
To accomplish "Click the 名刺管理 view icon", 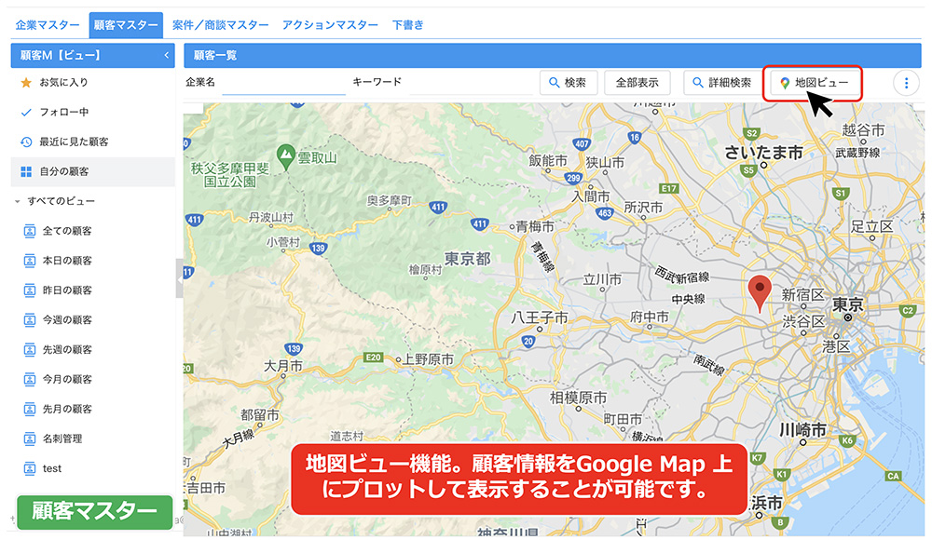I will pyautogui.click(x=29, y=439).
